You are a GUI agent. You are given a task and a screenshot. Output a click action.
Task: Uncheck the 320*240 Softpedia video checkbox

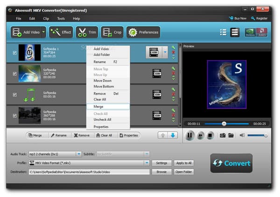[x=14, y=74]
